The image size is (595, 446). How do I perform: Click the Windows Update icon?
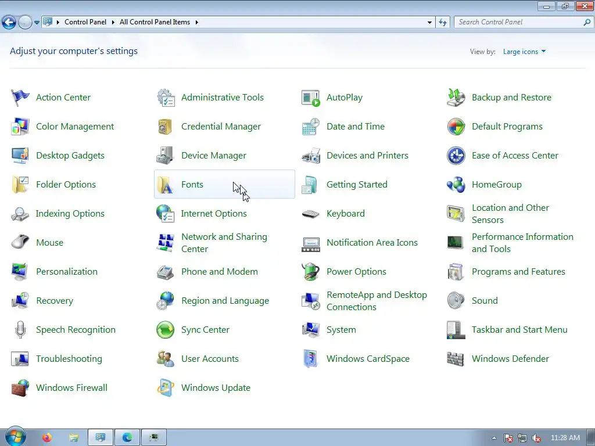[x=166, y=387]
